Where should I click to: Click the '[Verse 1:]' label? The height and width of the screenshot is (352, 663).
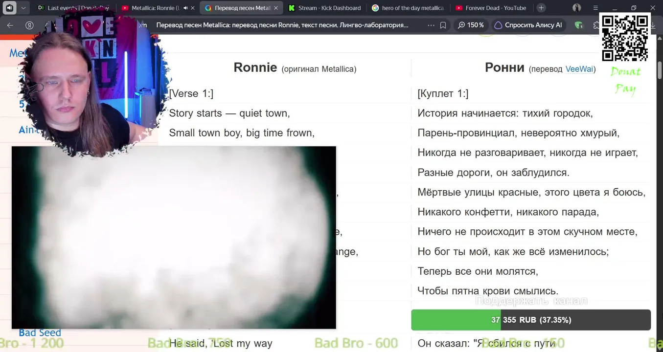tap(191, 93)
